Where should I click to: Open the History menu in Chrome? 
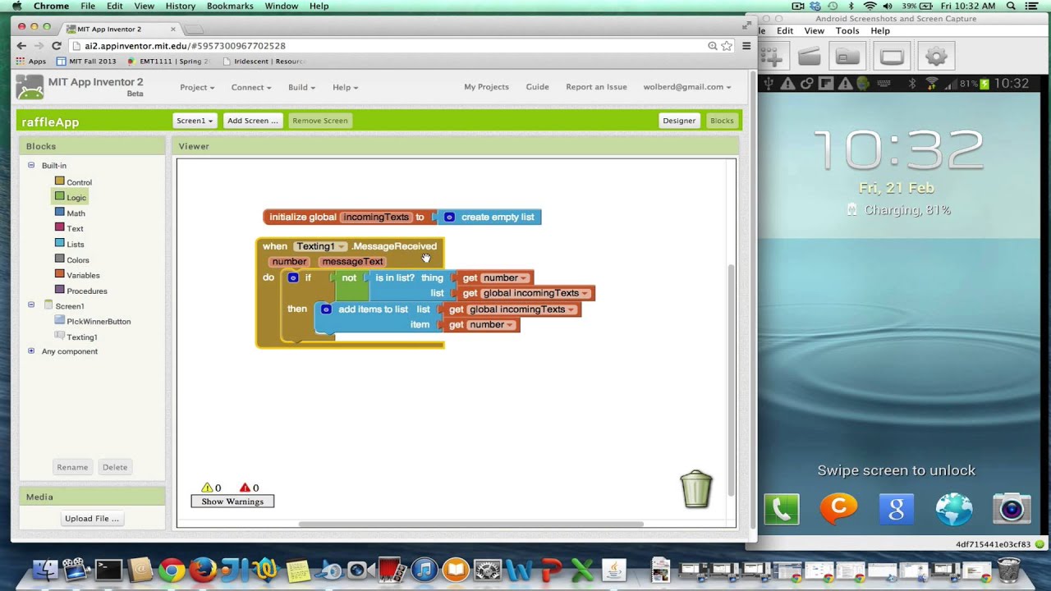(x=180, y=6)
